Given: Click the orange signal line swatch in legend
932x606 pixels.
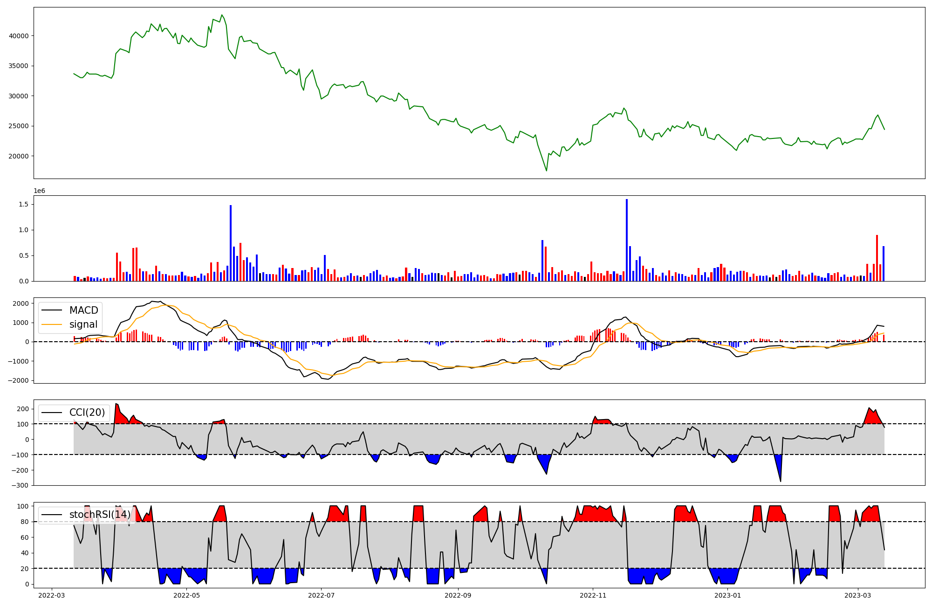Looking at the screenshot, I should click(52, 324).
